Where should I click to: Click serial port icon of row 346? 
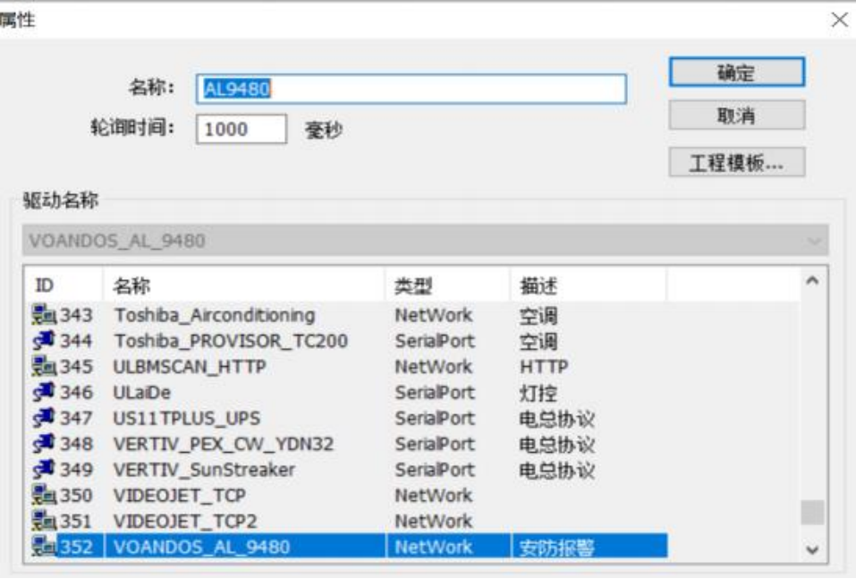click(x=44, y=392)
